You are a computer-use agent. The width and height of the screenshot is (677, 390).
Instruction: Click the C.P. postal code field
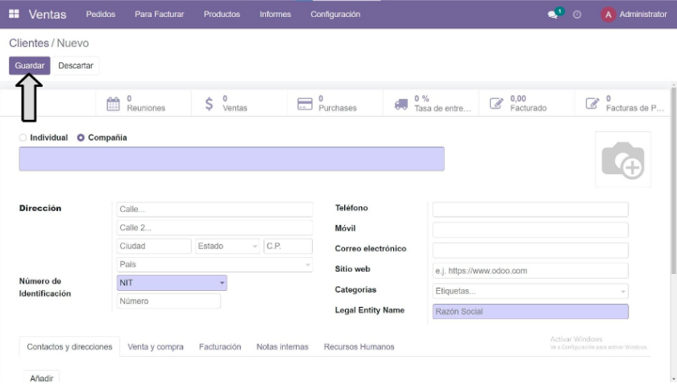pyautogui.click(x=288, y=247)
